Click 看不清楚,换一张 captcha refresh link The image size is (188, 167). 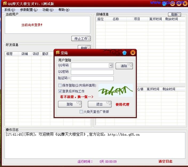(77, 97)
